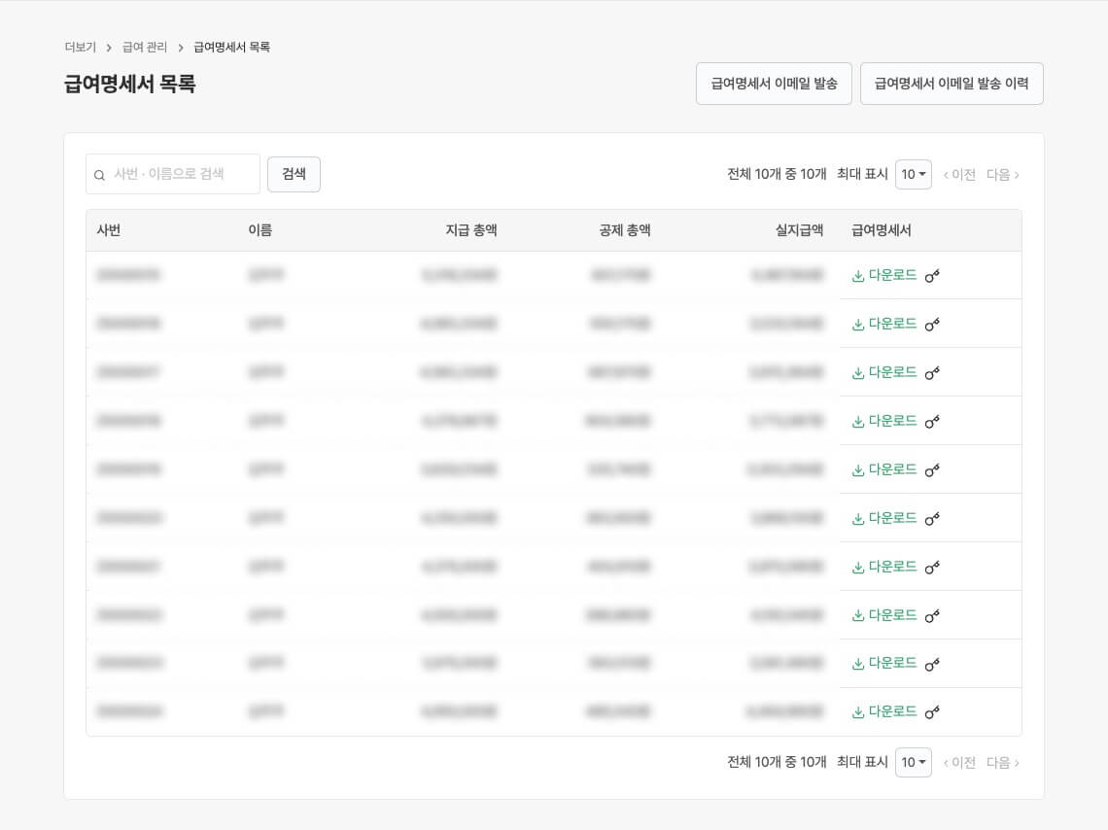Click the key icon on the last payslip row
The width and height of the screenshot is (1108, 830).
tap(932, 711)
